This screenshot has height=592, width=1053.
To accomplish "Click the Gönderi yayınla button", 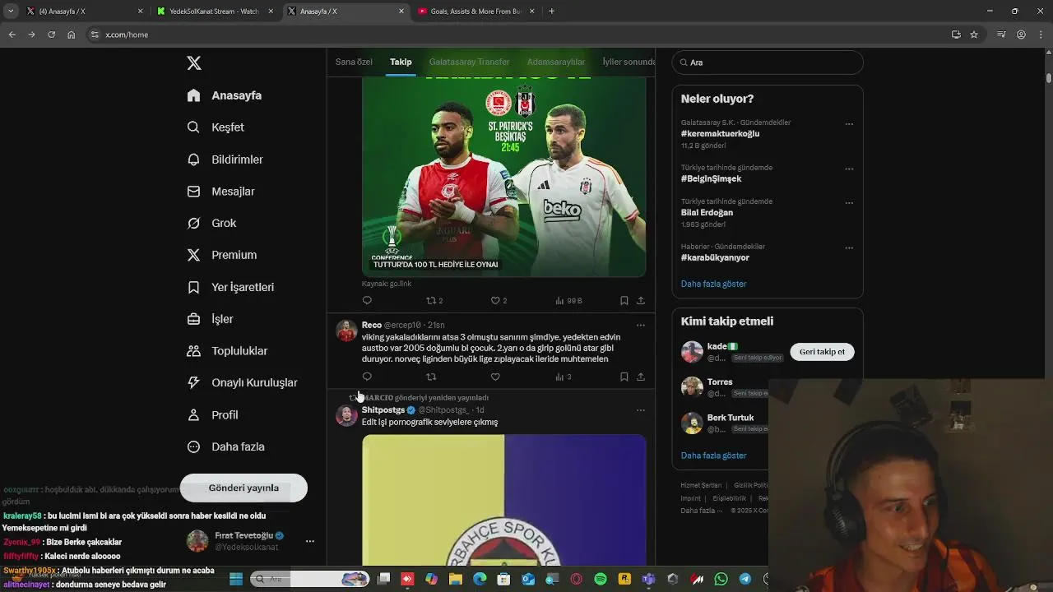I will (x=244, y=488).
